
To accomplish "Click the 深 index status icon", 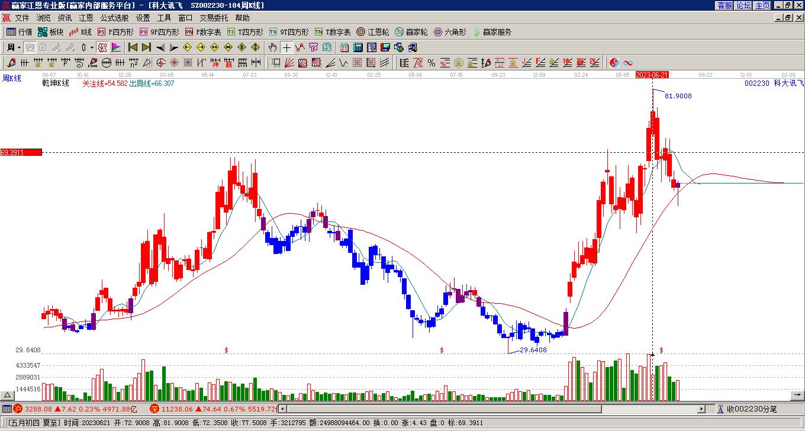I will pos(154,409).
